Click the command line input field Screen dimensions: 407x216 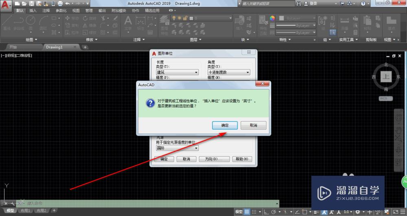[151, 203]
